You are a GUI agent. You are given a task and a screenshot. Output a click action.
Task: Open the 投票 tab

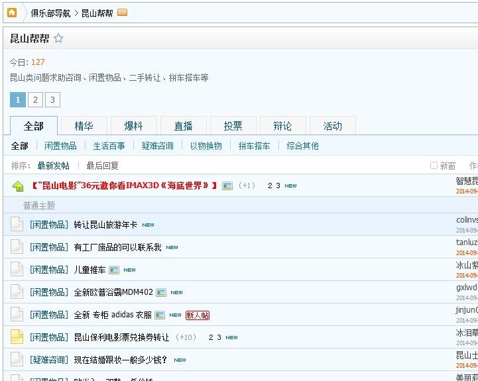pos(233,126)
